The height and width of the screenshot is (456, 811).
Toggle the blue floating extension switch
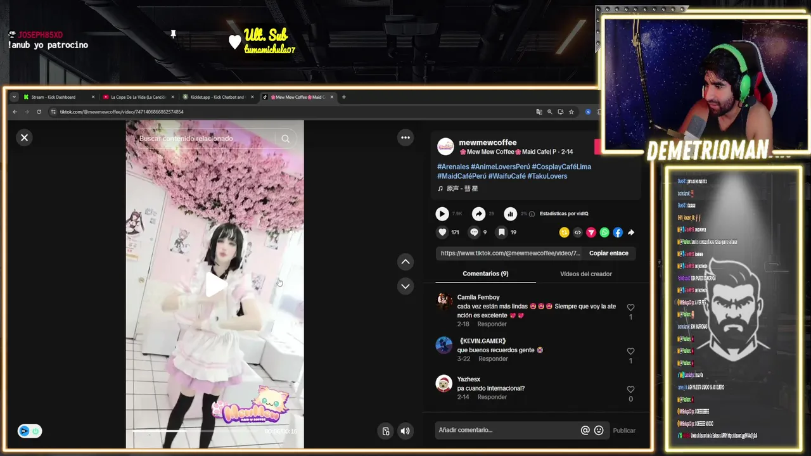pos(30,431)
